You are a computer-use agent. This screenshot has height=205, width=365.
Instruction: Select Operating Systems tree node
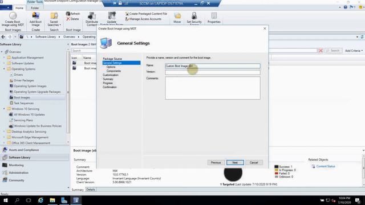coord(23,69)
